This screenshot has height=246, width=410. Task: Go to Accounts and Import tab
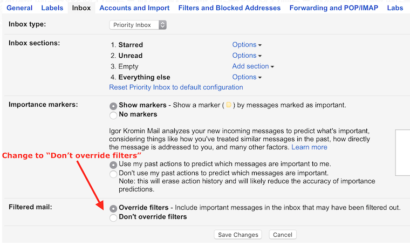134,8
